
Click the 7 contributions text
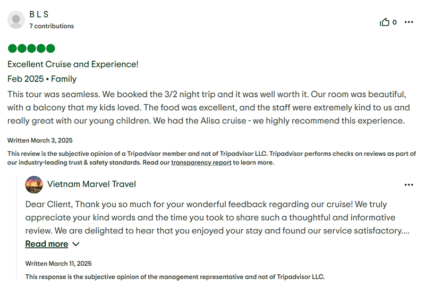52,26
